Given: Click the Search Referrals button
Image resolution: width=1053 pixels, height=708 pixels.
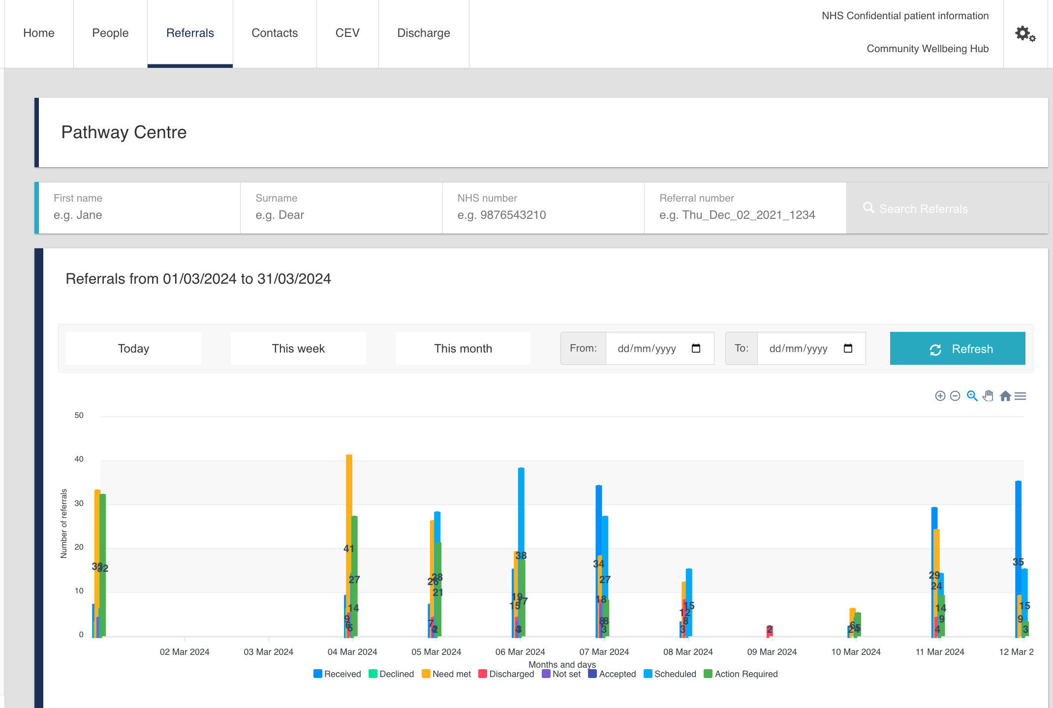Looking at the screenshot, I should (x=915, y=208).
